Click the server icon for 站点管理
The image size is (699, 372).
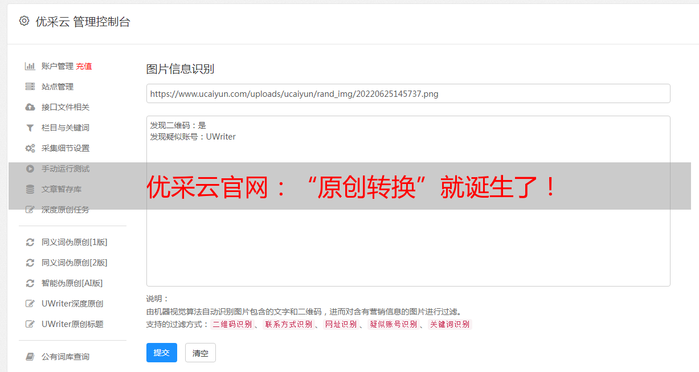tap(30, 87)
